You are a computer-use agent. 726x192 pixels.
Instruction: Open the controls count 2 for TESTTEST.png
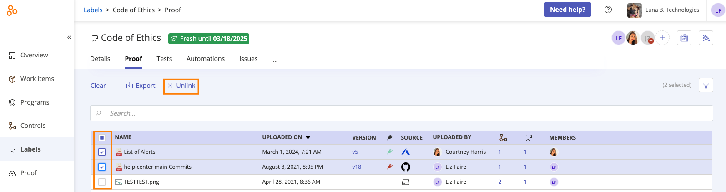(500, 182)
